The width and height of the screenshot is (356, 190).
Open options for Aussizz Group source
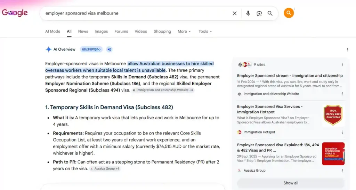342,171
